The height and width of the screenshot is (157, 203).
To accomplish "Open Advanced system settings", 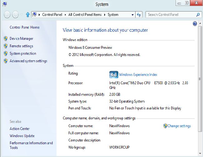I will coord(28,61).
